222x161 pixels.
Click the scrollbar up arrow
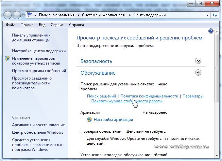(x=217, y=31)
